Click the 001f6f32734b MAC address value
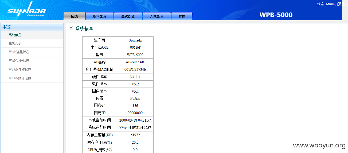 [x=135, y=69]
